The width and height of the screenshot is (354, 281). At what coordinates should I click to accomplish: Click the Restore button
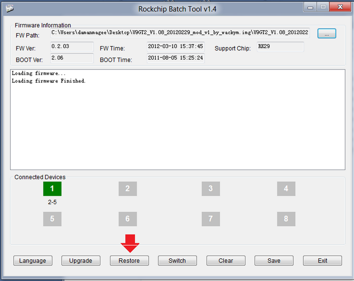[129, 260]
